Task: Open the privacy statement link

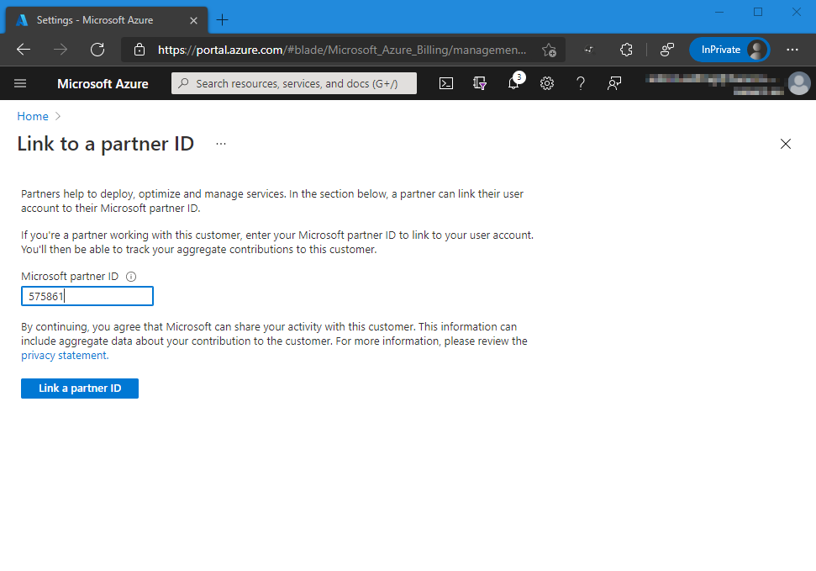Action: (x=64, y=356)
